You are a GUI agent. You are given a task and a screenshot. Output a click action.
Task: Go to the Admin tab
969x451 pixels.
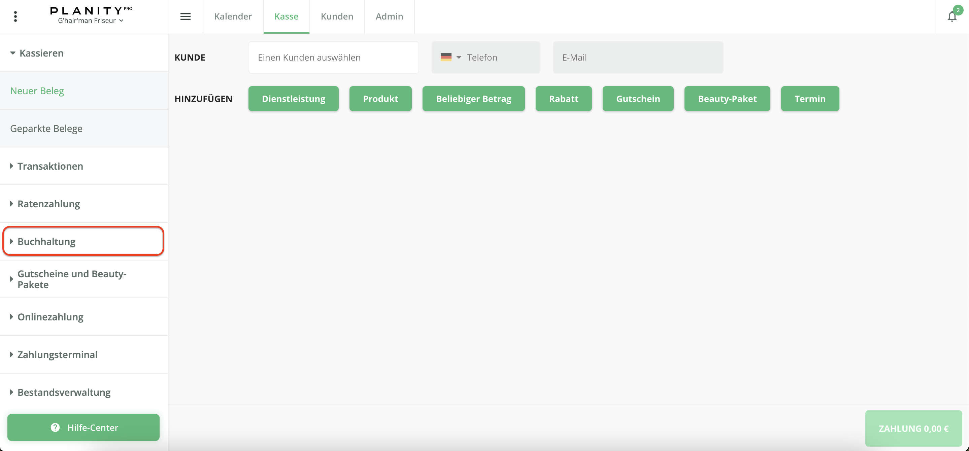pos(389,16)
